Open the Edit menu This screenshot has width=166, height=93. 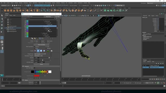click(x=4, y=3)
